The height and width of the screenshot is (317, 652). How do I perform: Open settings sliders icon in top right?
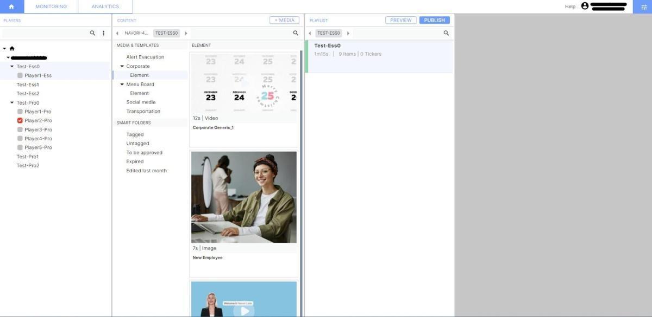coord(644,7)
